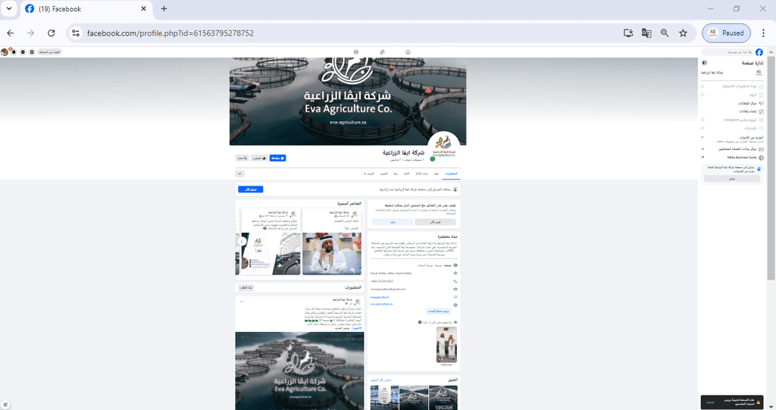Click blue 'Switch now' button
The height and width of the screenshot is (410, 776).
click(x=250, y=189)
